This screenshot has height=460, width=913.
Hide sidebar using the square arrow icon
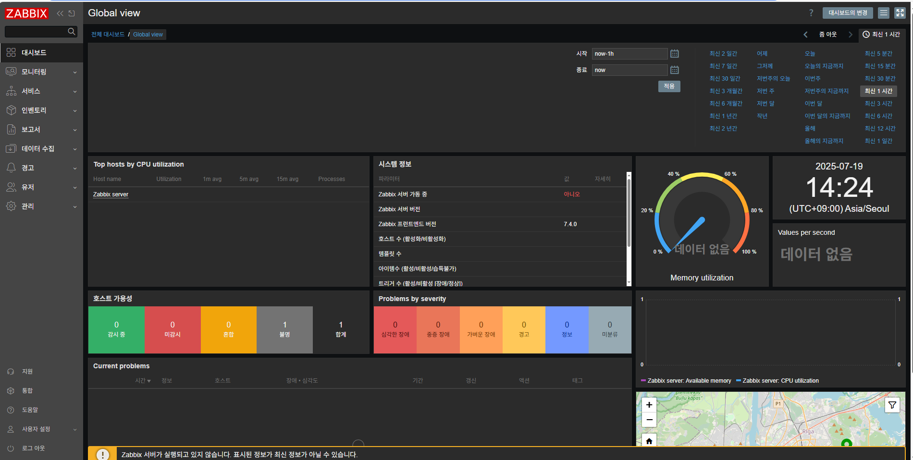(x=72, y=13)
